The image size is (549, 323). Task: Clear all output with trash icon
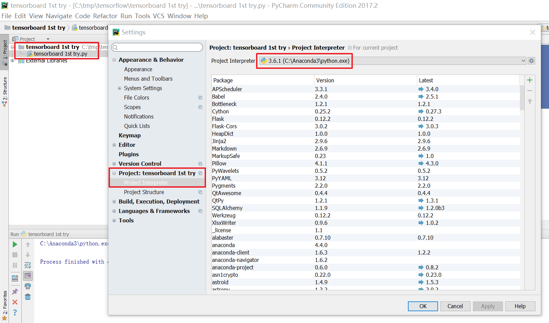pos(28,297)
